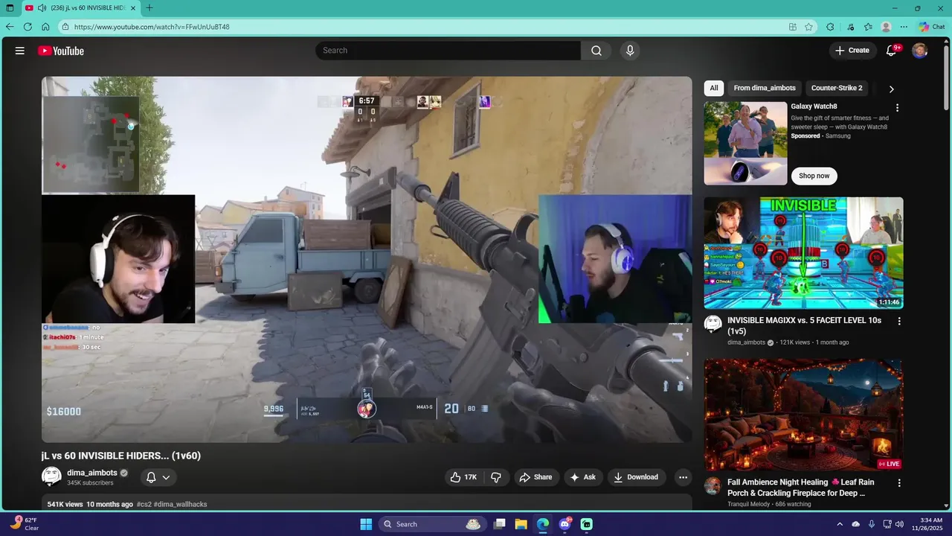
Task: Select the All filter chip
Action: 714,88
